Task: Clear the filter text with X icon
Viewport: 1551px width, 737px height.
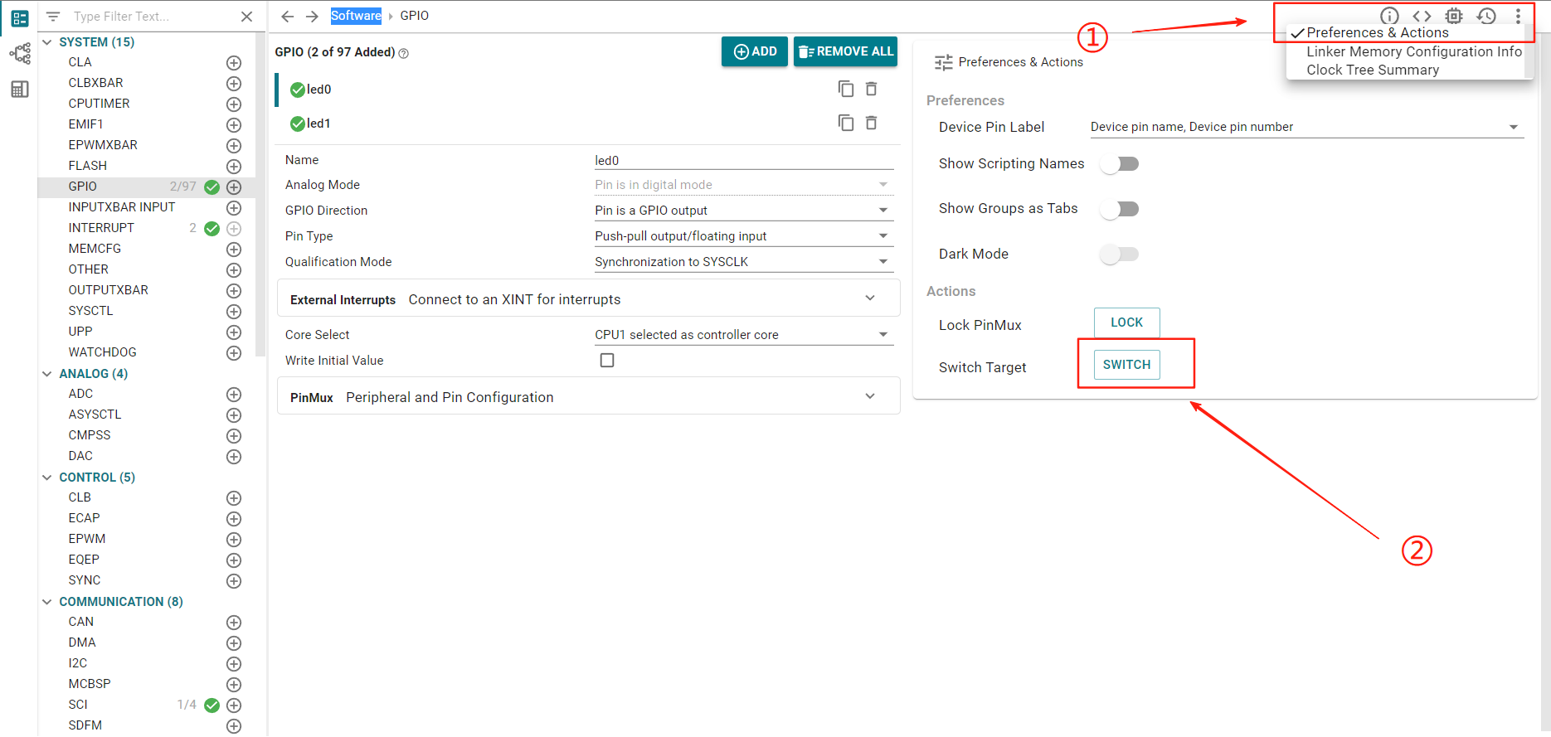Action: [x=246, y=17]
